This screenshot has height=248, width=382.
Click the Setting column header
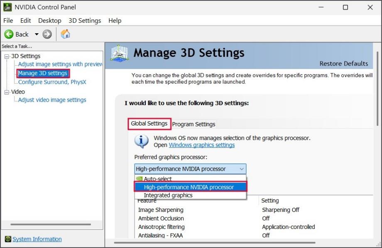(x=270, y=201)
